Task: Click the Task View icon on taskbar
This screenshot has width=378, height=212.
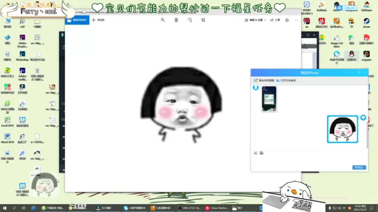Action: click(23, 208)
